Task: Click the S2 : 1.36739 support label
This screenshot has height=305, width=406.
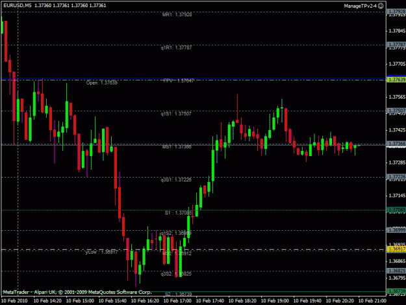Action: point(179,294)
